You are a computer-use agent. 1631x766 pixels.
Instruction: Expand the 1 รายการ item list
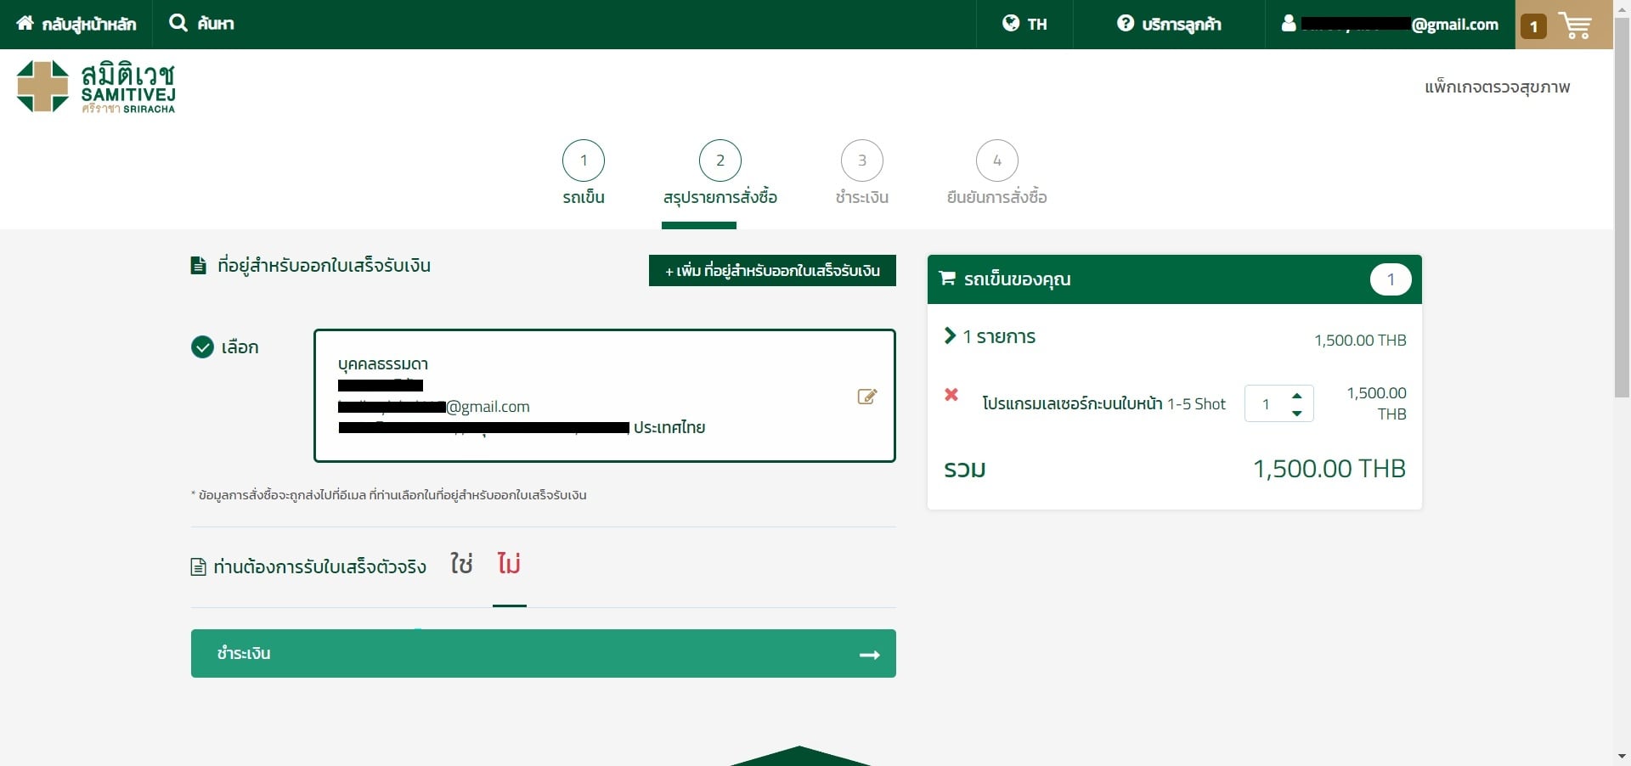(x=951, y=336)
